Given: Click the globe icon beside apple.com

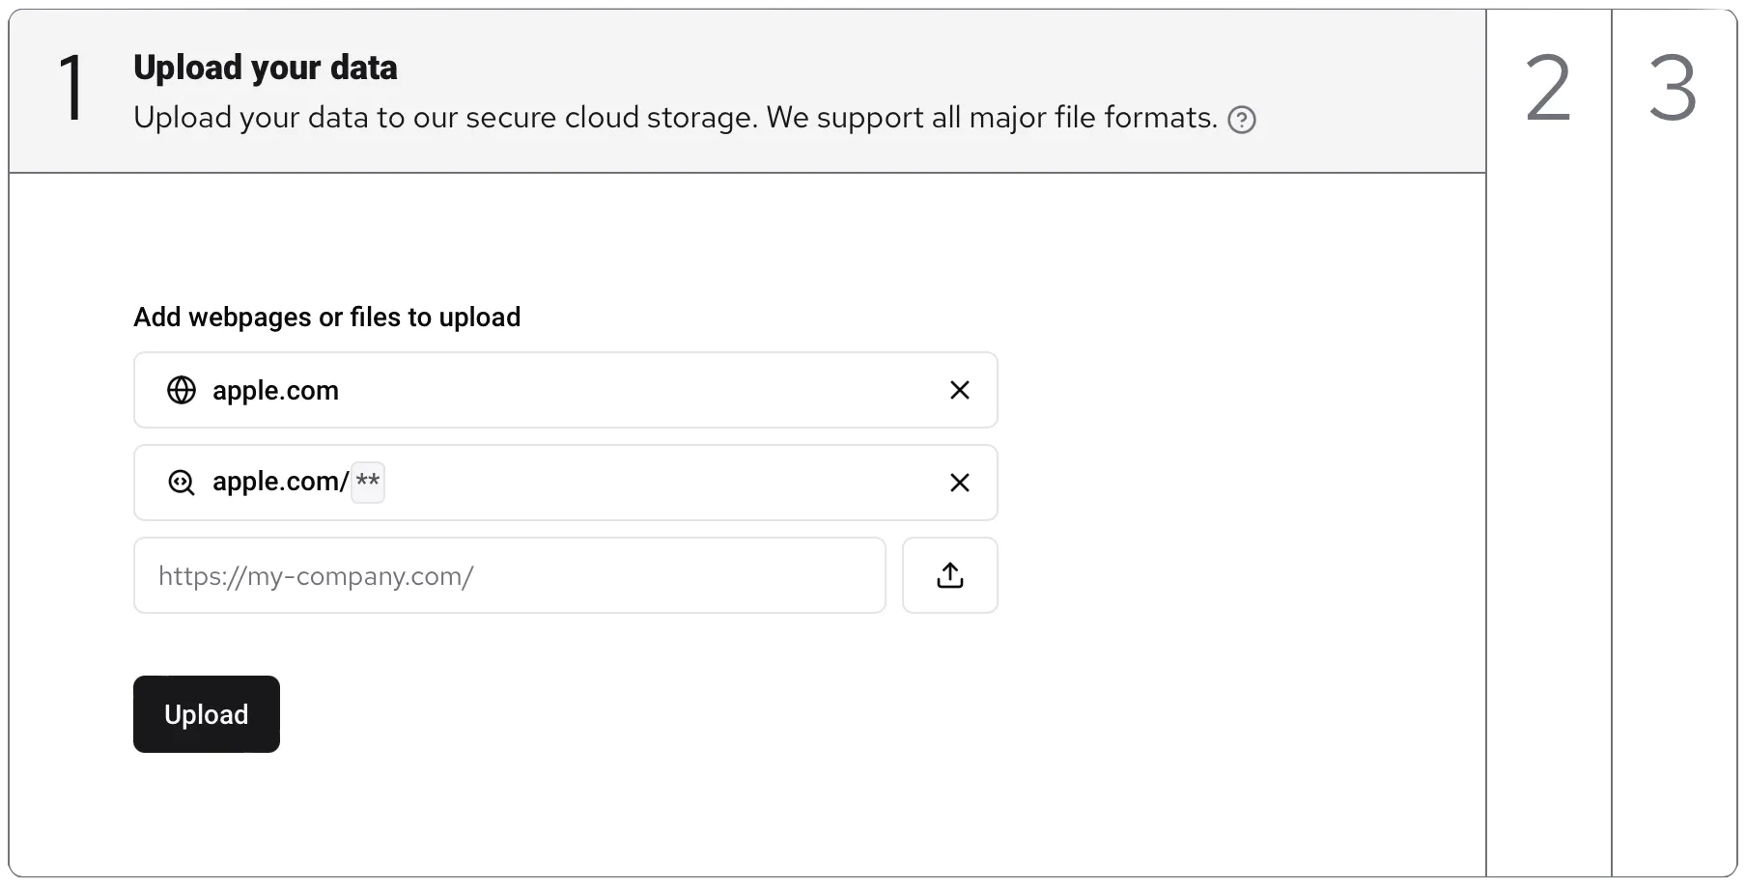Looking at the screenshot, I should coord(182,390).
